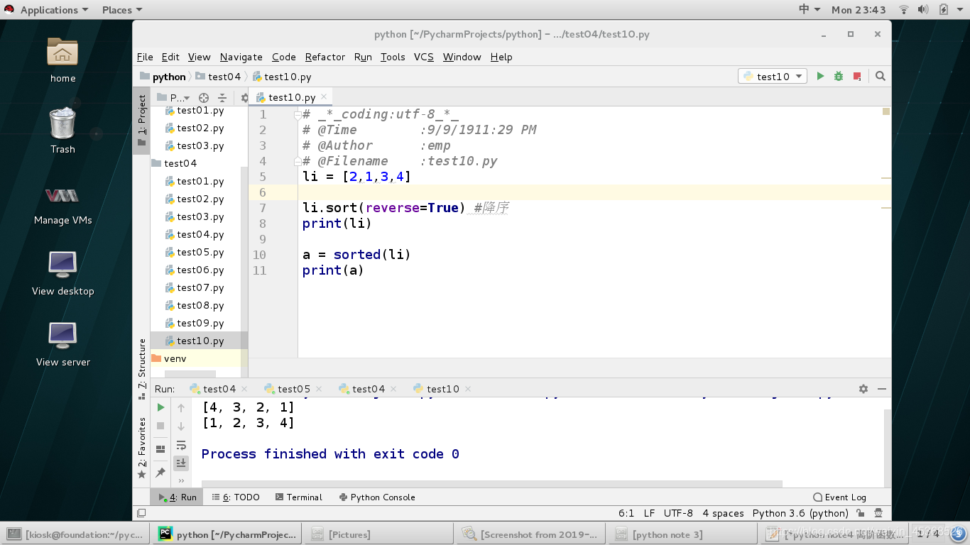Screen dimensions: 970x545
Task: Select line 7 number in editor gutter
Action: [263, 208]
